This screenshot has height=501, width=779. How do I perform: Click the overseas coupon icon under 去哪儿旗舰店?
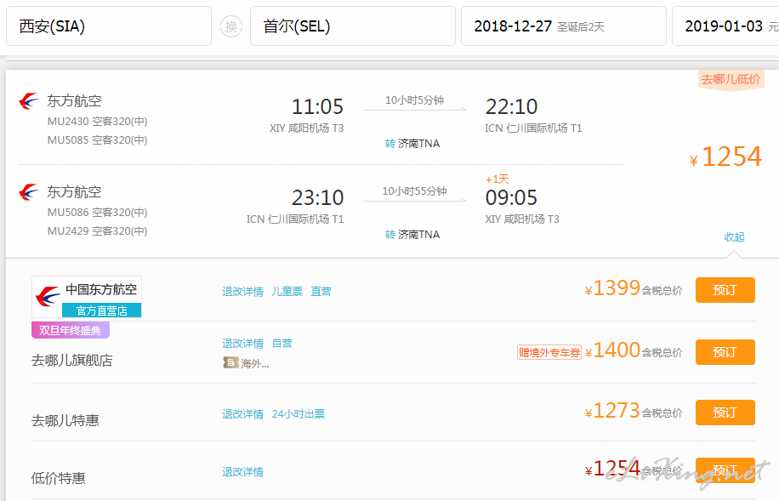coord(231,363)
